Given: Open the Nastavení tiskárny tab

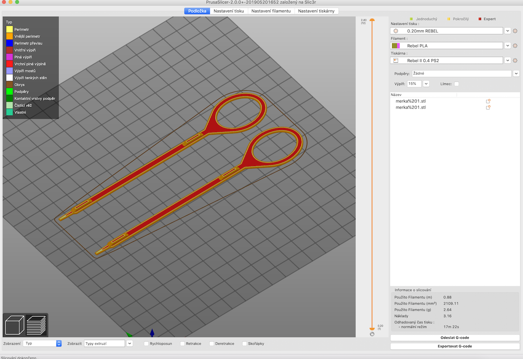Looking at the screenshot, I should pos(317,11).
